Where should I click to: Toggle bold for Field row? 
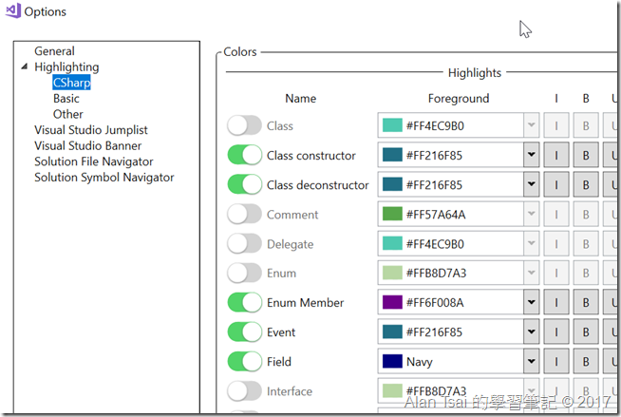coord(586,362)
